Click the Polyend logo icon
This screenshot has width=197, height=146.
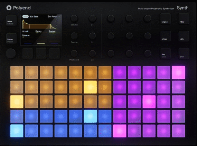coord(9,8)
